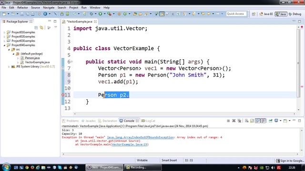The height and width of the screenshot is (171, 305).
Task: Click Recording taskbar button
Action: pyautogui.click(x=143, y=167)
